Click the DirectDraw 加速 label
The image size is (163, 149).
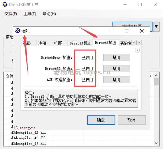coord(57,57)
